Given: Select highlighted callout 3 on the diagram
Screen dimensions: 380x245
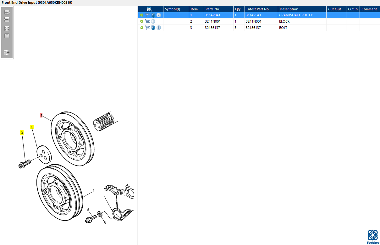Looking at the screenshot, I should click(22, 133).
